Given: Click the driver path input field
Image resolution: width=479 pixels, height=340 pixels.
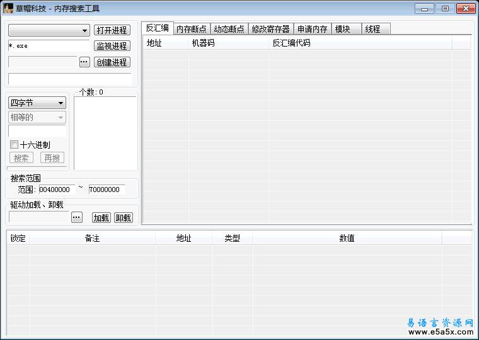Looking at the screenshot, I should click(x=39, y=217).
